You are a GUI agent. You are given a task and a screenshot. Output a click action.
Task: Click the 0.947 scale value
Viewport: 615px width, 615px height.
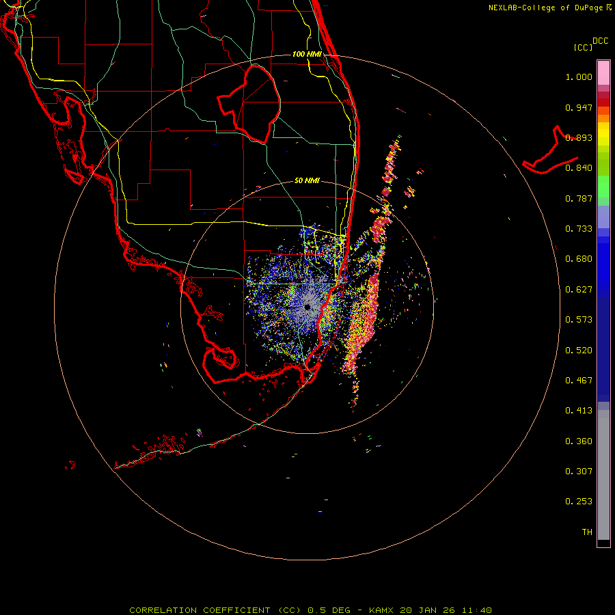pos(579,107)
